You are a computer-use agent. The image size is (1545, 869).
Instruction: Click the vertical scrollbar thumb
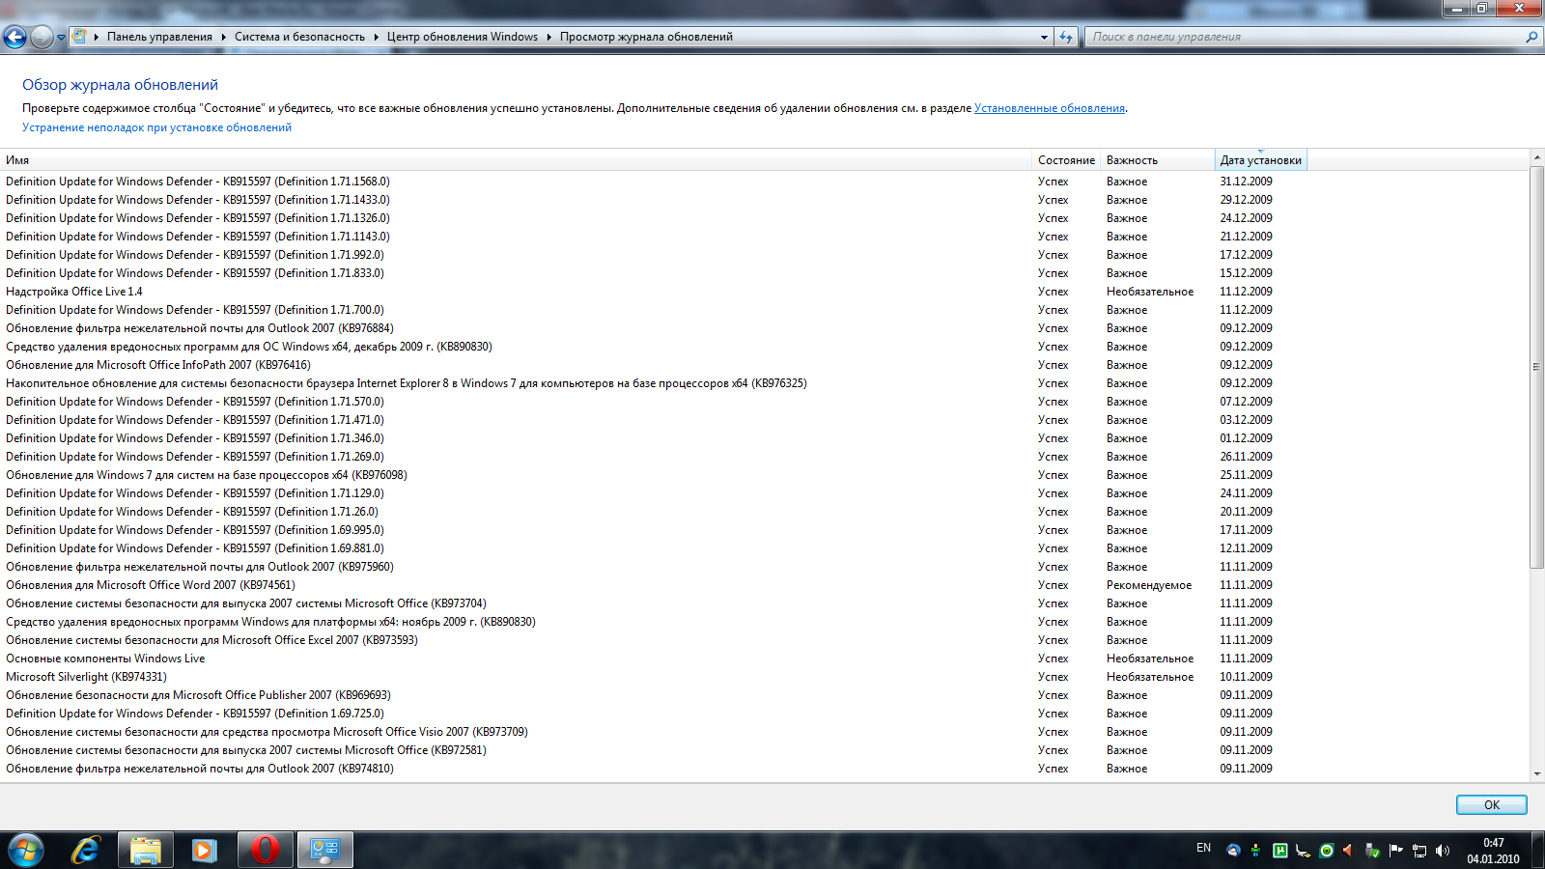1536,367
